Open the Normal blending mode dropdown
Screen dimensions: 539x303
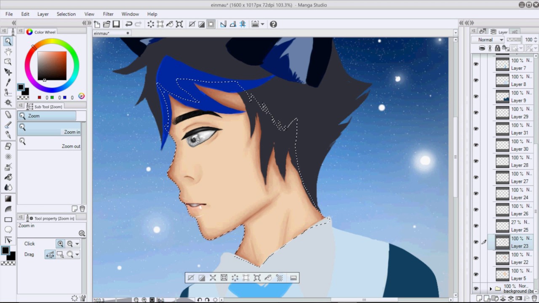tap(488, 40)
